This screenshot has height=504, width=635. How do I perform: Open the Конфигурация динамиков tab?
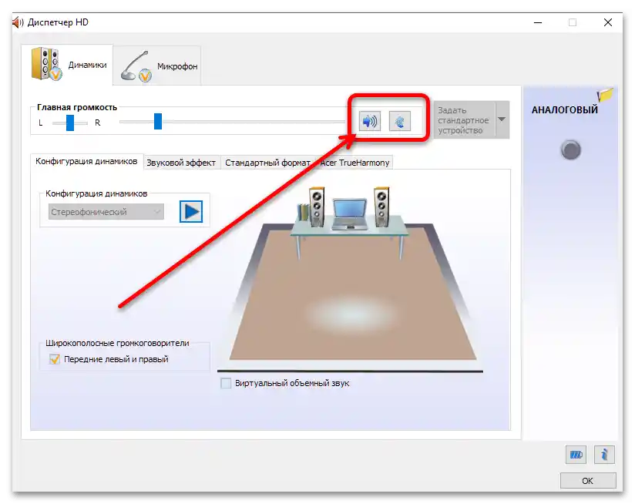(86, 162)
